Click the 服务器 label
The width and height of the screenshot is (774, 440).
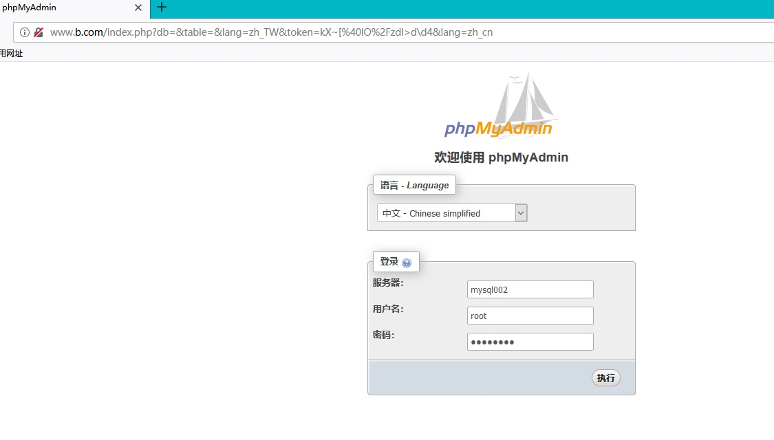tap(388, 283)
